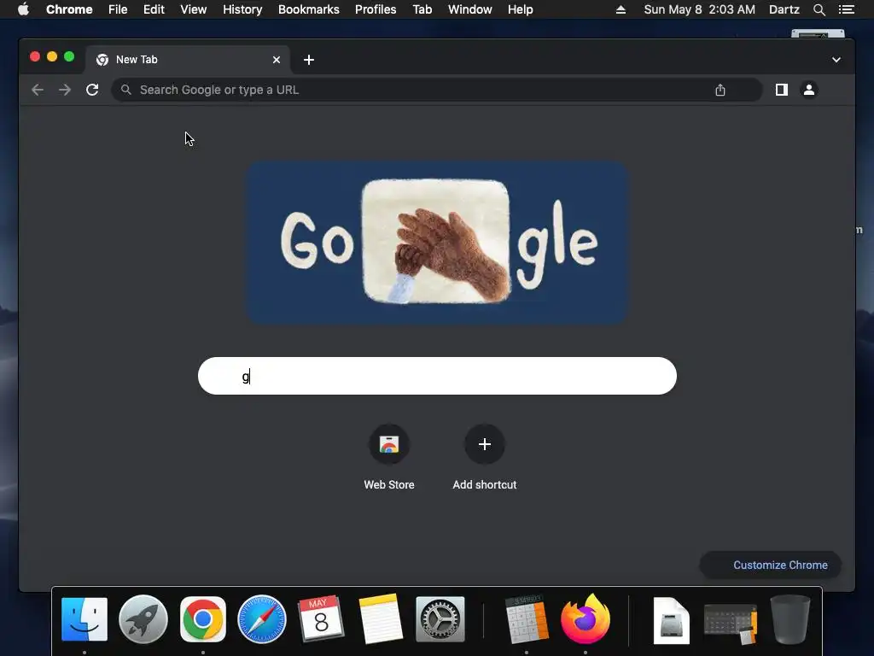Open Calendar from the Dock

pyautogui.click(x=321, y=619)
